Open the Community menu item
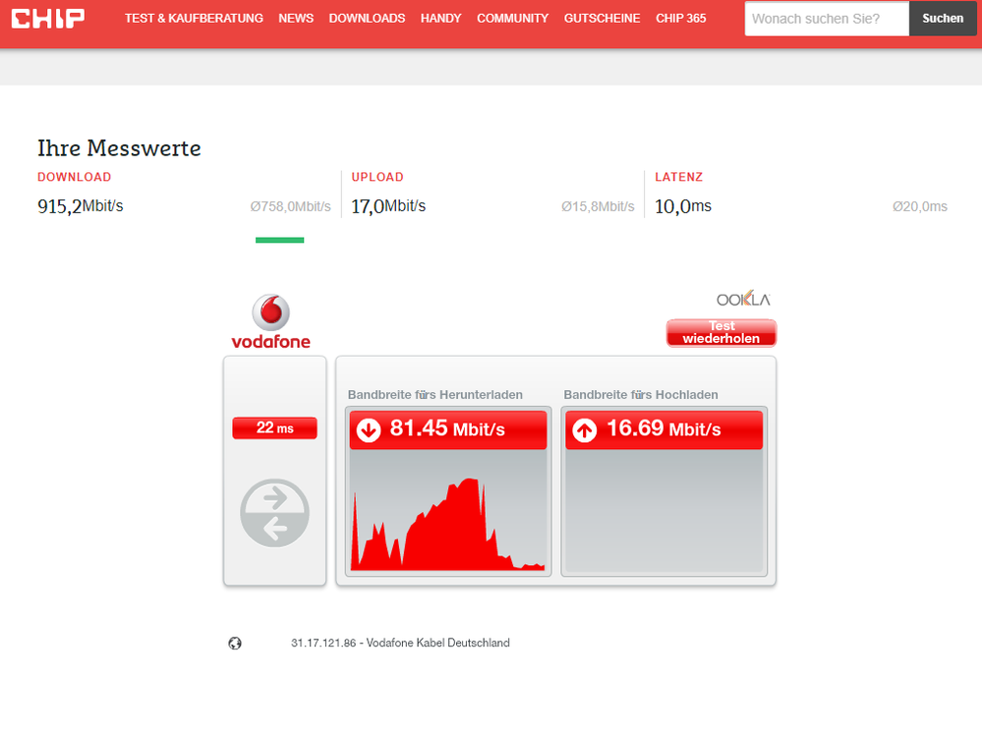The height and width of the screenshot is (733, 982). pyautogui.click(x=512, y=18)
